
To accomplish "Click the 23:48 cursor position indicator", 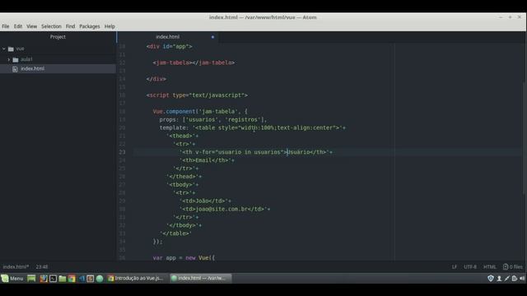I will pyautogui.click(x=42, y=266).
